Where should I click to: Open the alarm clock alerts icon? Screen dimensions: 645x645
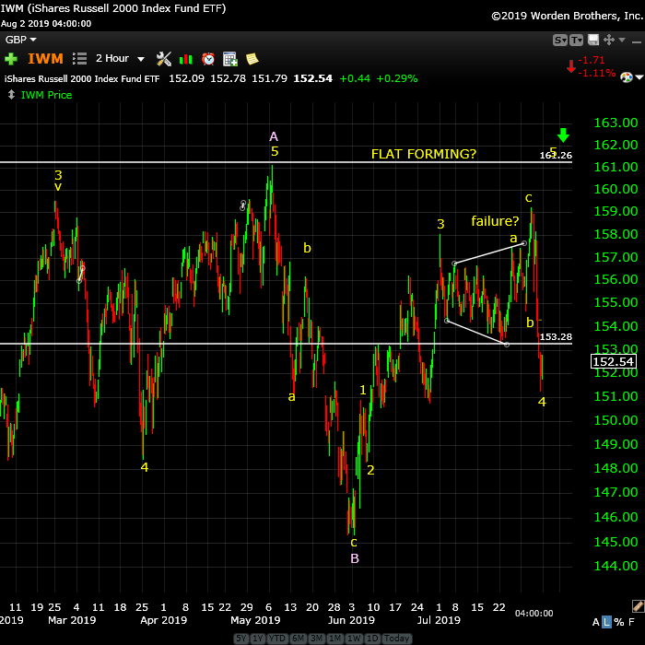[208, 59]
